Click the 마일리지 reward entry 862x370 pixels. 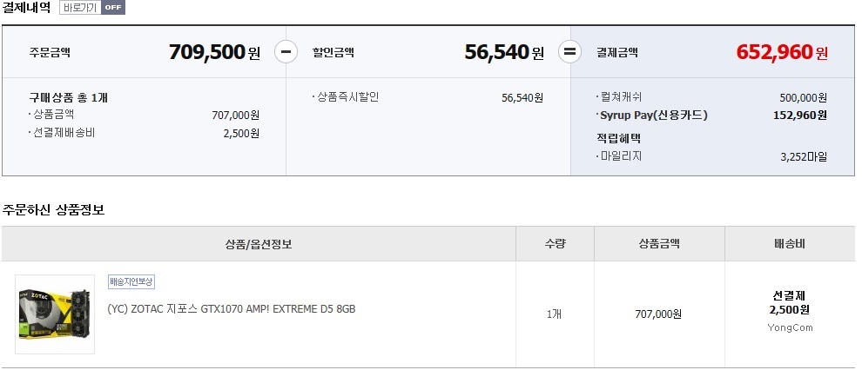click(622, 157)
